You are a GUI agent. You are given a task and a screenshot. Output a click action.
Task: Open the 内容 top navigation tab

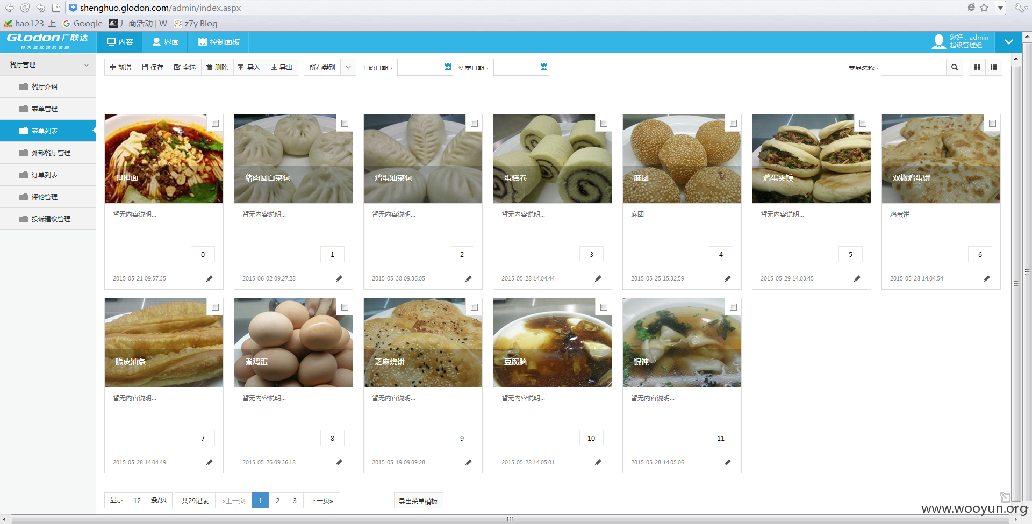click(x=120, y=42)
